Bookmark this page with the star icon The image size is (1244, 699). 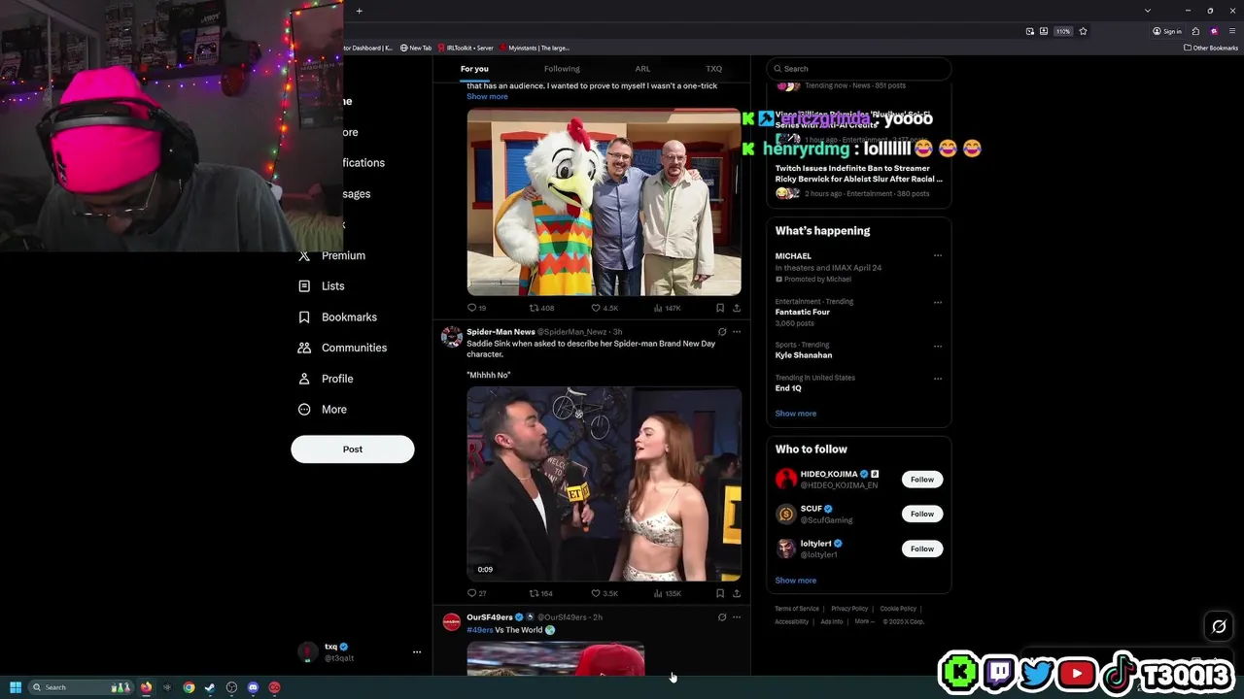pos(1083,31)
